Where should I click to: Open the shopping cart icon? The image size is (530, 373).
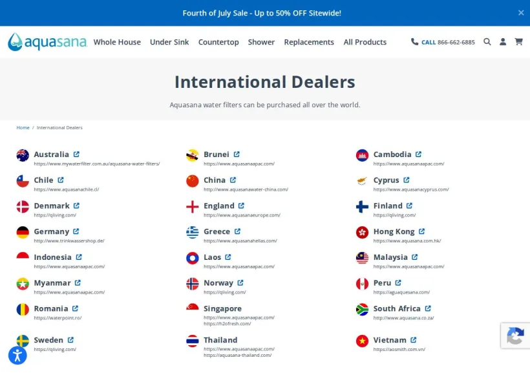coord(518,41)
